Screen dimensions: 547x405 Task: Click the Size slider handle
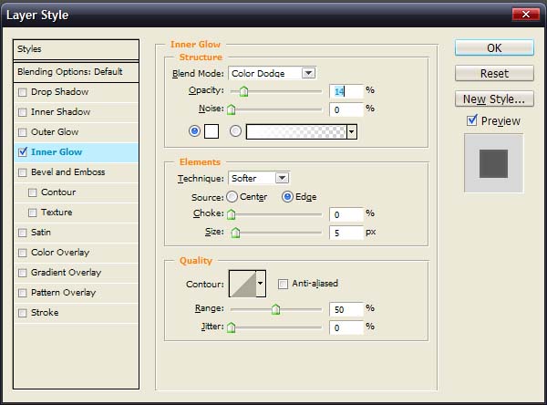(235, 233)
